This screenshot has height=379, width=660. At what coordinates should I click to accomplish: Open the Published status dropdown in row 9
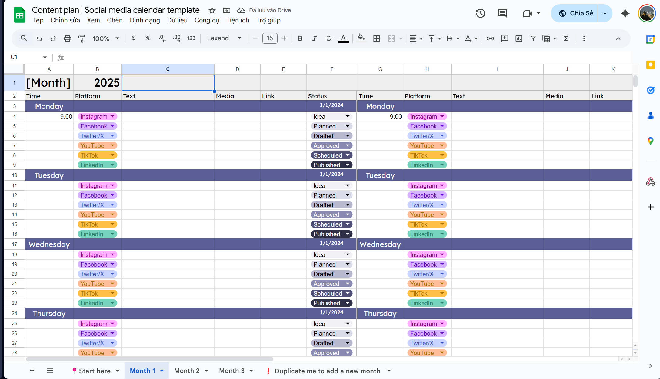348,165
